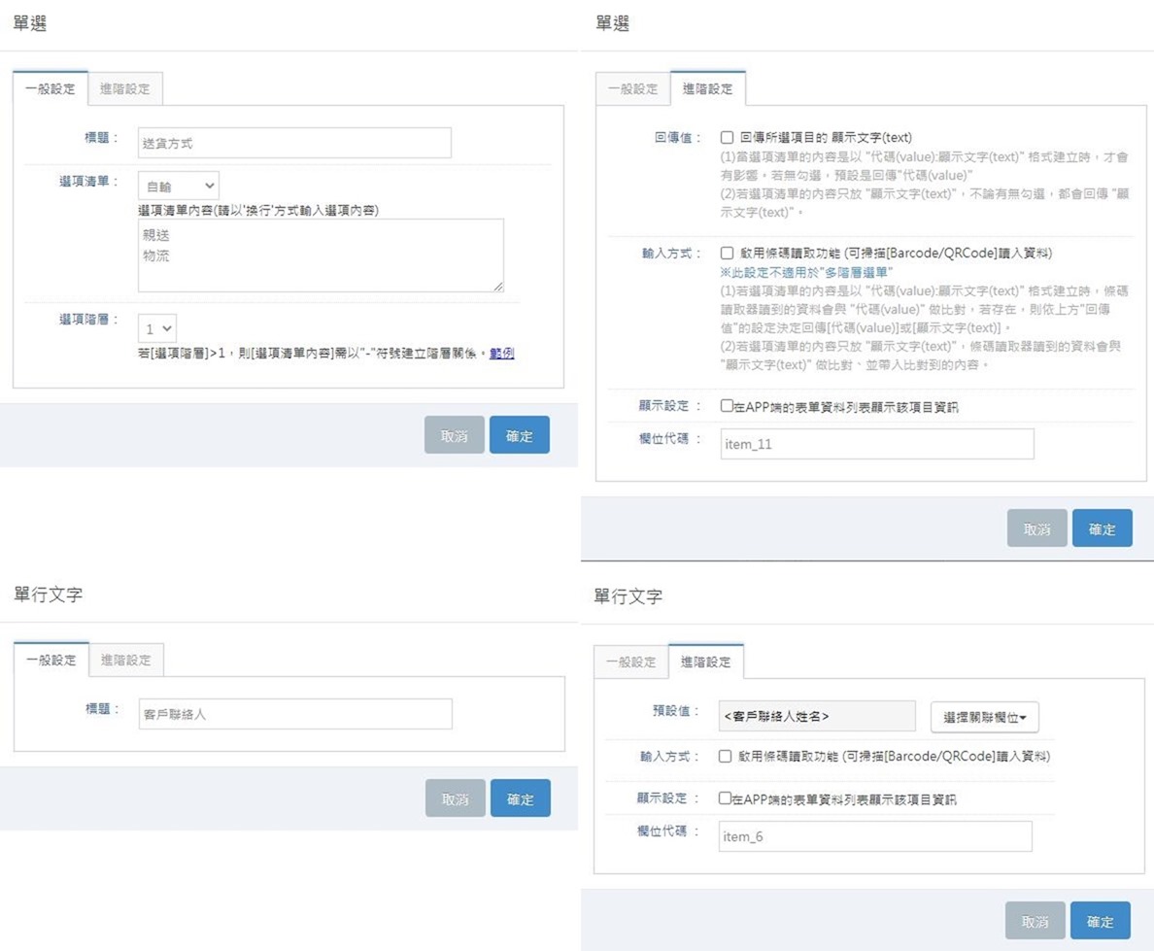The image size is (1154, 951).
Task: Tick the APP list display checkbox above item_6
Action: click(725, 798)
